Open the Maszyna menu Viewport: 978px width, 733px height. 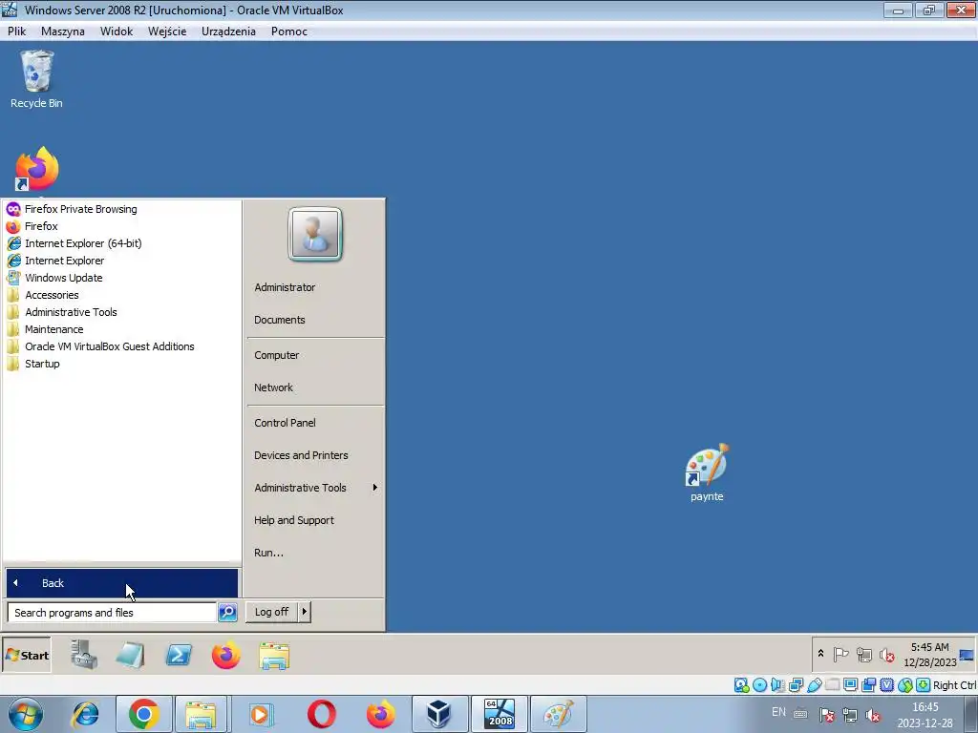click(62, 31)
